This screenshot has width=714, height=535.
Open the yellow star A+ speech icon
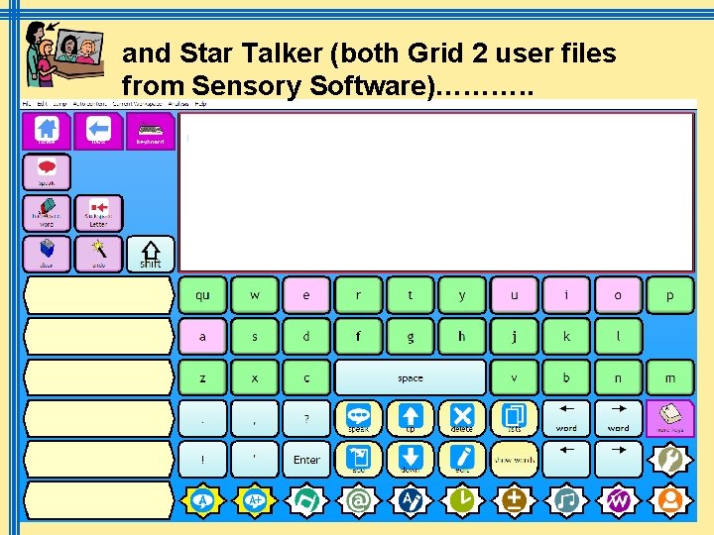coord(255,500)
